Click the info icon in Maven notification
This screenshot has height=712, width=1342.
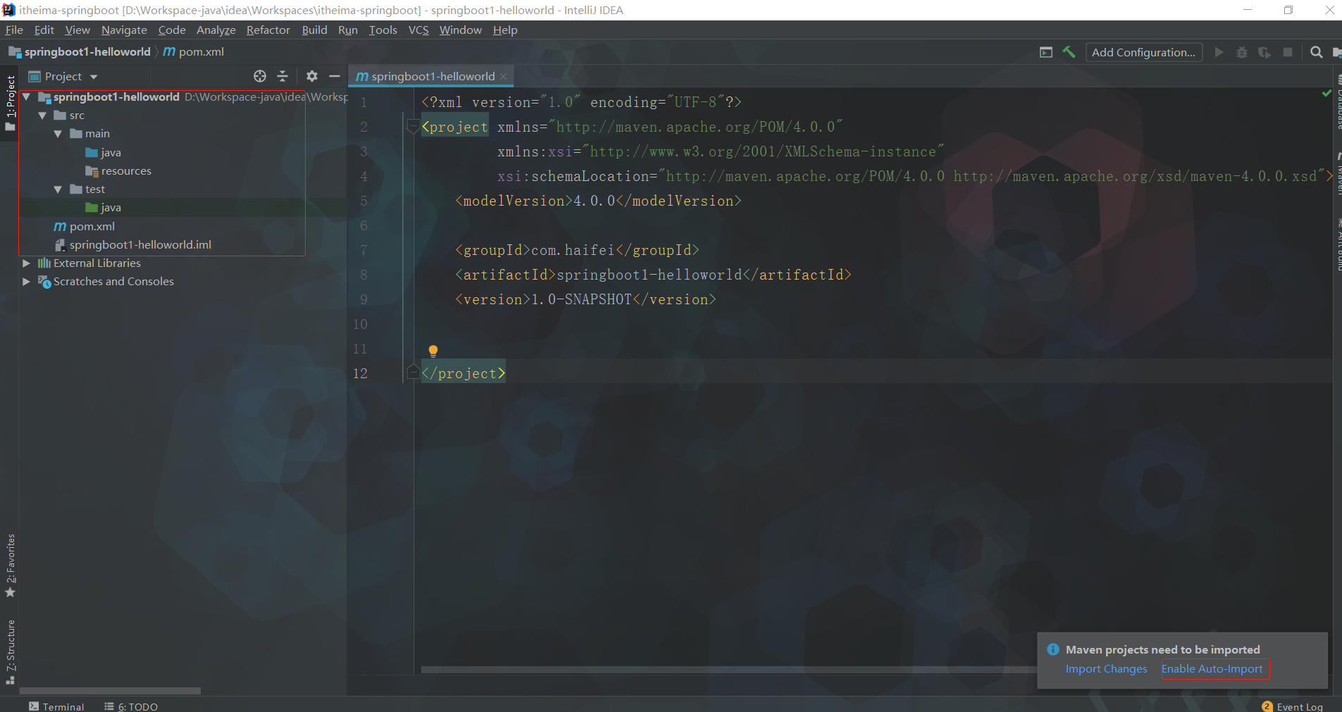click(x=1053, y=649)
